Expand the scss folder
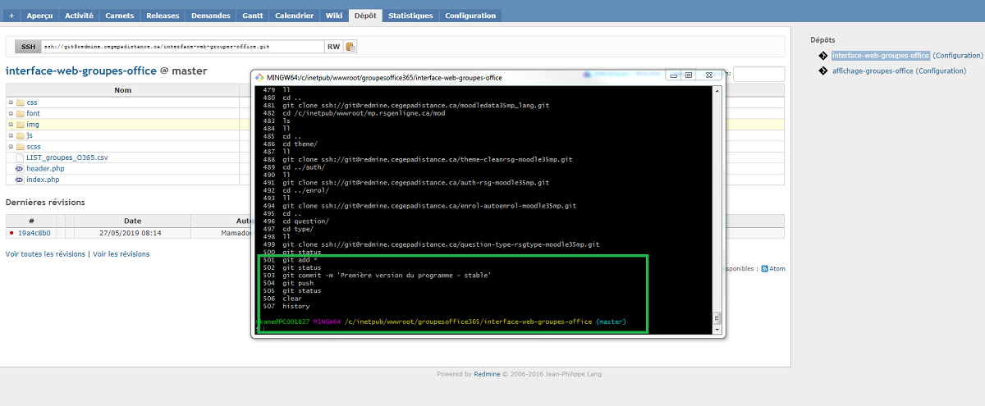985x406 pixels. [11, 147]
